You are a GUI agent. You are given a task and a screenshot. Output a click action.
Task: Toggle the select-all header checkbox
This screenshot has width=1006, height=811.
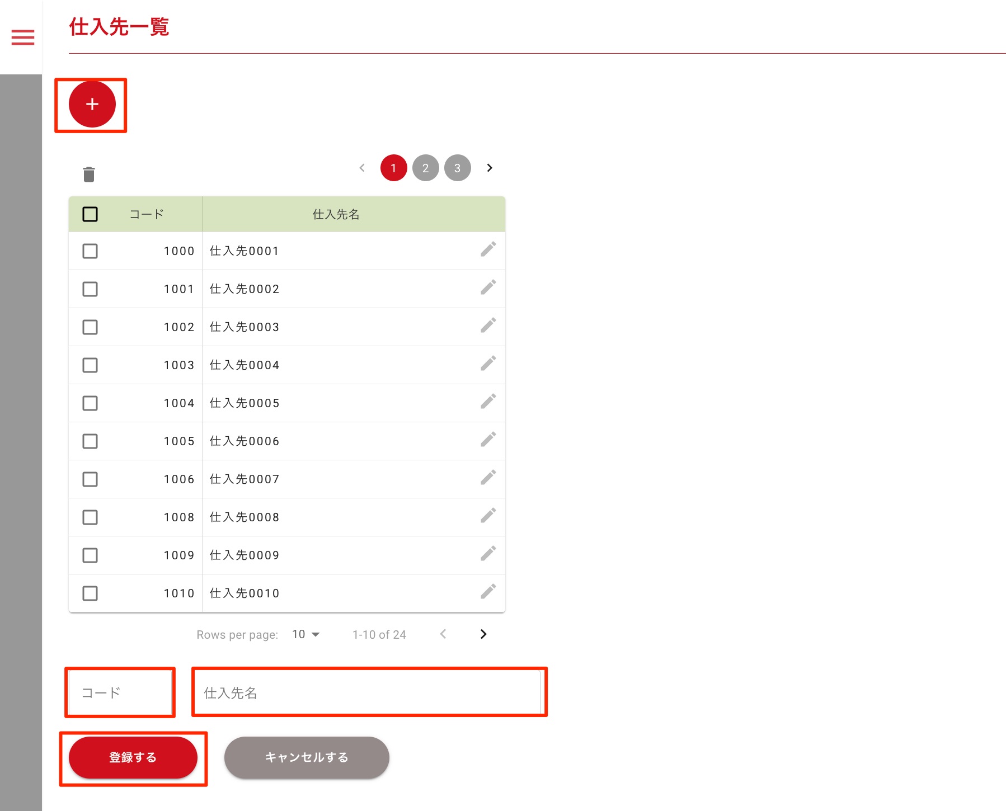pyautogui.click(x=90, y=214)
